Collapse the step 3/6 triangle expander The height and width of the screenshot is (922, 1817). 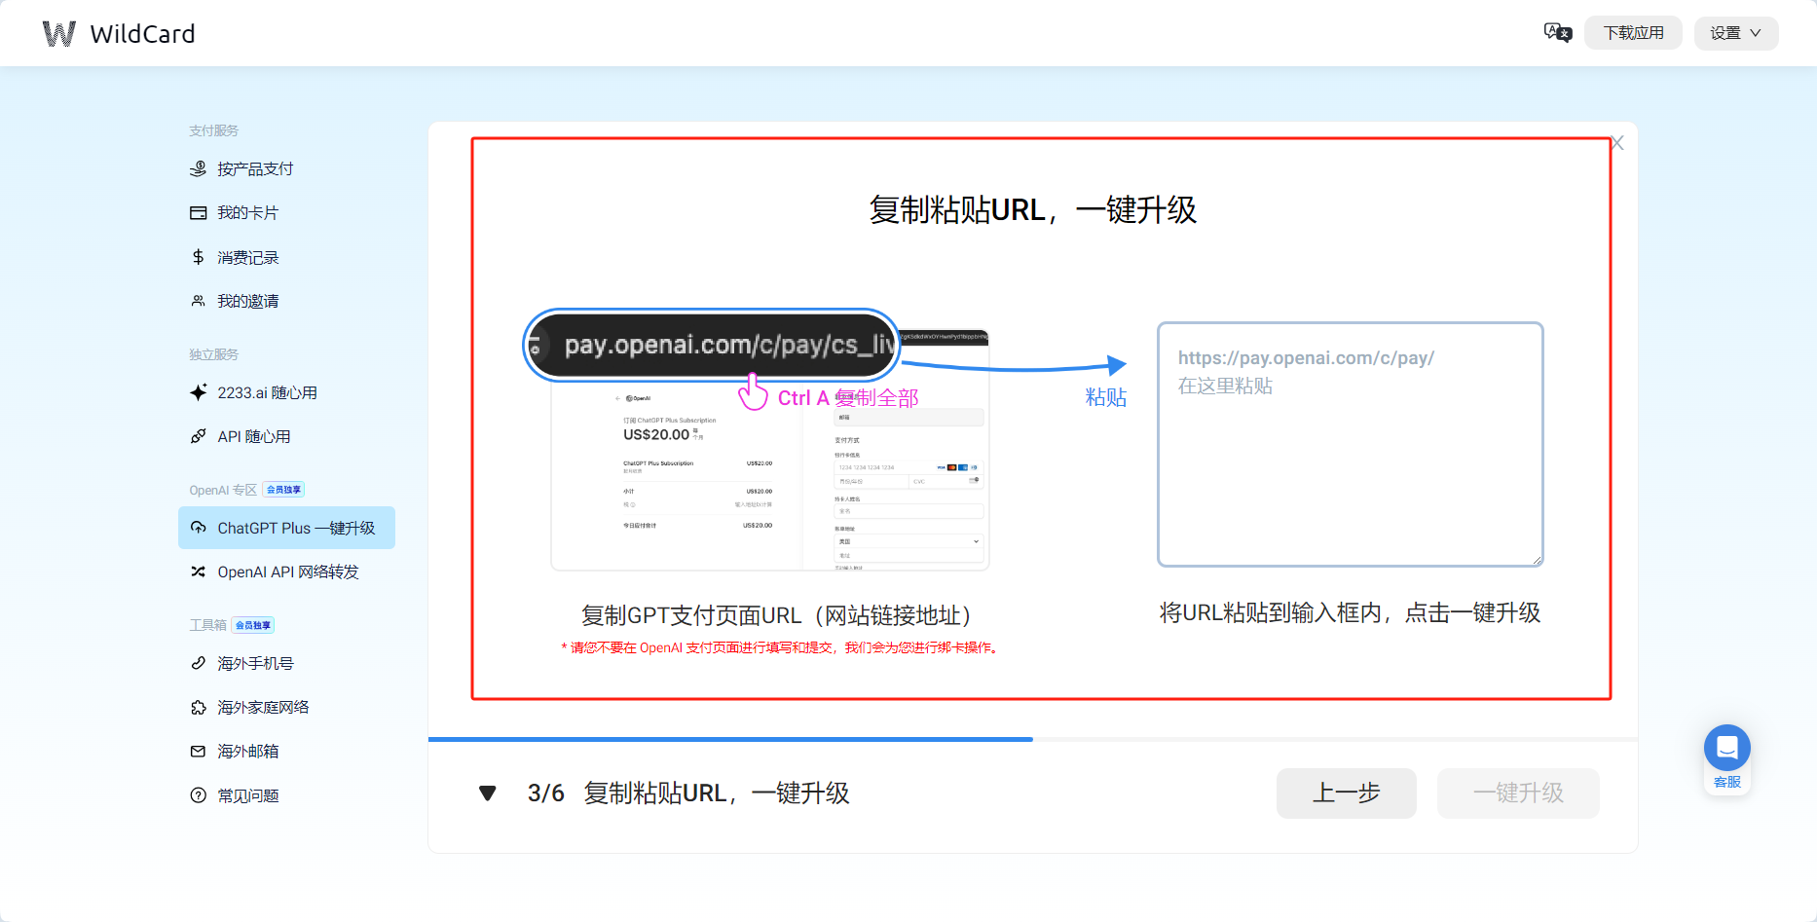coord(488,793)
